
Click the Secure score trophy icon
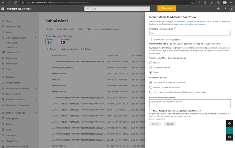tap(3, 58)
